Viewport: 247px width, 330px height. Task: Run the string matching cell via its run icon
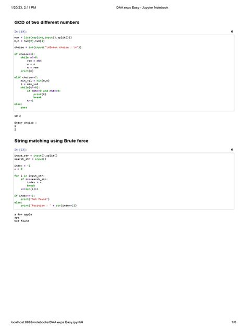[232, 150]
